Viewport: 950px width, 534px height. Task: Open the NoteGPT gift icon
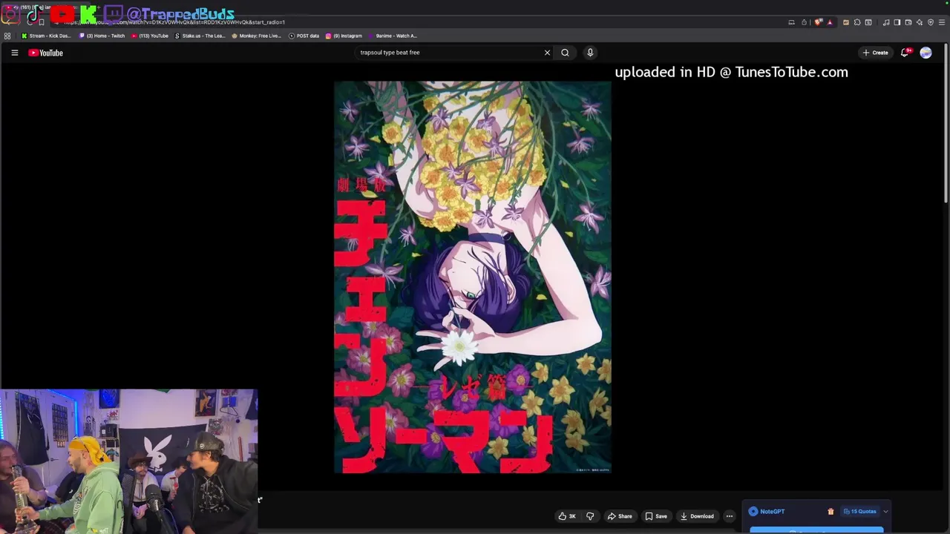(831, 511)
